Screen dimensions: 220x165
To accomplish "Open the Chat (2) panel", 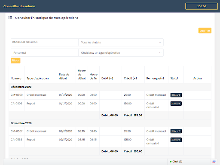I will point(189,162).
